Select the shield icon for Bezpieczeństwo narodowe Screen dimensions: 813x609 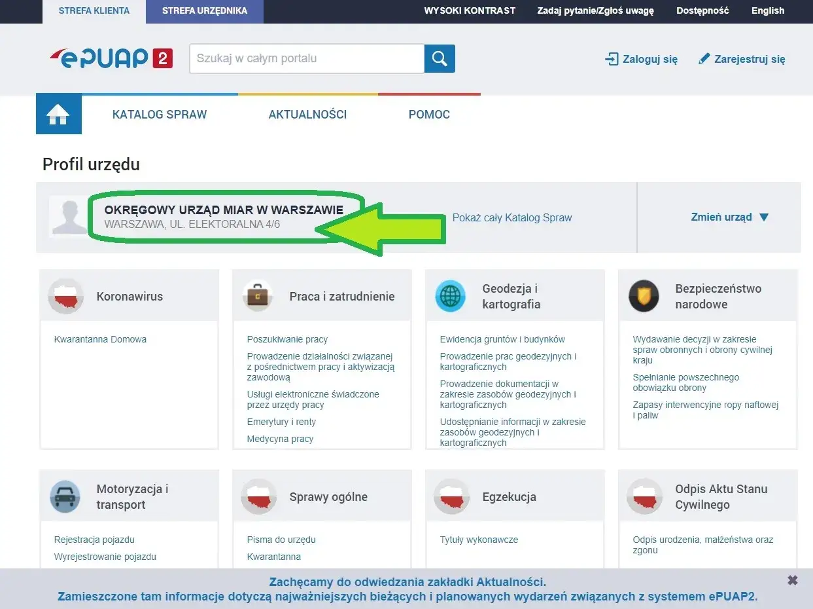coord(644,295)
